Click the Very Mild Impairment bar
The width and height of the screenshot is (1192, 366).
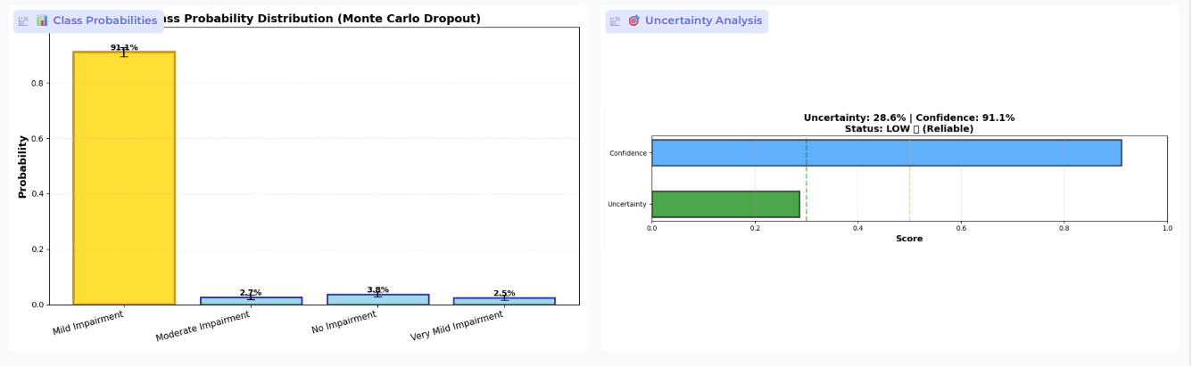coord(504,301)
